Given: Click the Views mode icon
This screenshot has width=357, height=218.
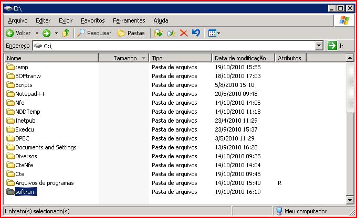Looking at the screenshot, I should click(212, 34).
